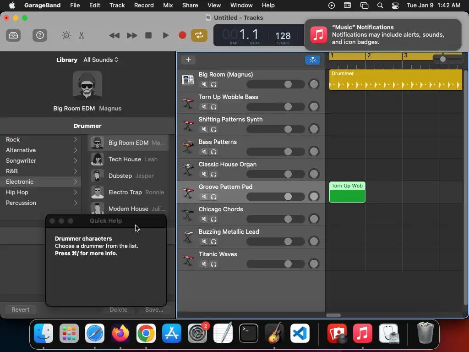Select the Big Room EDM drummer row
The height and width of the screenshot is (352, 469).
[129, 143]
